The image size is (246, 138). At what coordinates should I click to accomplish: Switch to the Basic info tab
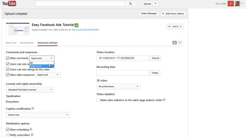coord(11,43)
